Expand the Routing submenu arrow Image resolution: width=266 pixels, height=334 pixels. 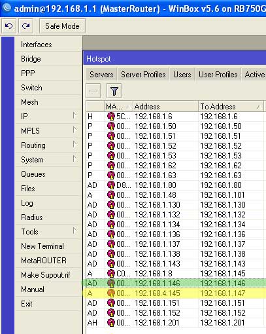pos(75,145)
